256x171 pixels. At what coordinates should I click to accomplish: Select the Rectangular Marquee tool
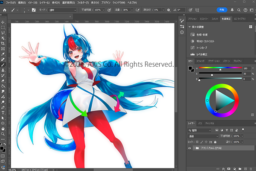[3, 27]
